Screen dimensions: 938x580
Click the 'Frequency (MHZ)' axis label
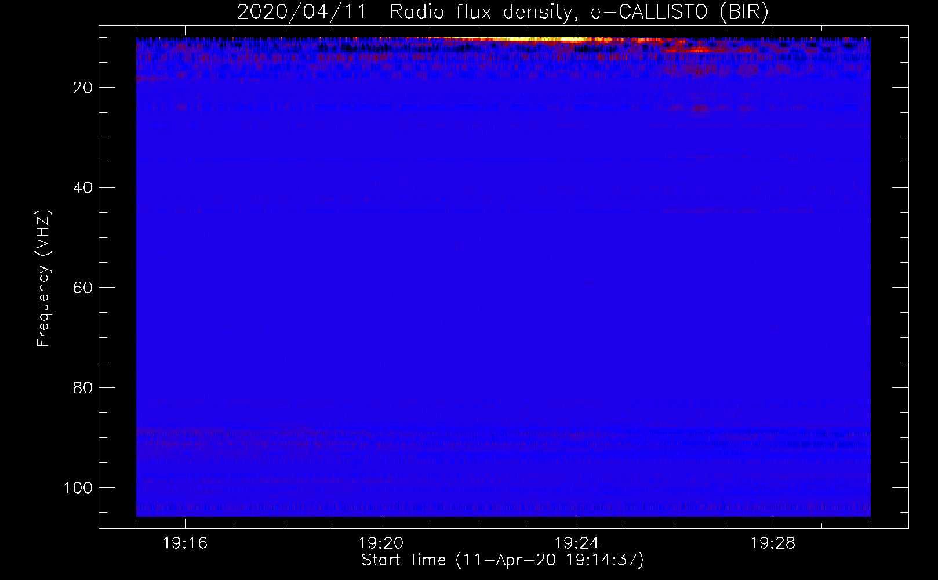pyautogui.click(x=43, y=278)
